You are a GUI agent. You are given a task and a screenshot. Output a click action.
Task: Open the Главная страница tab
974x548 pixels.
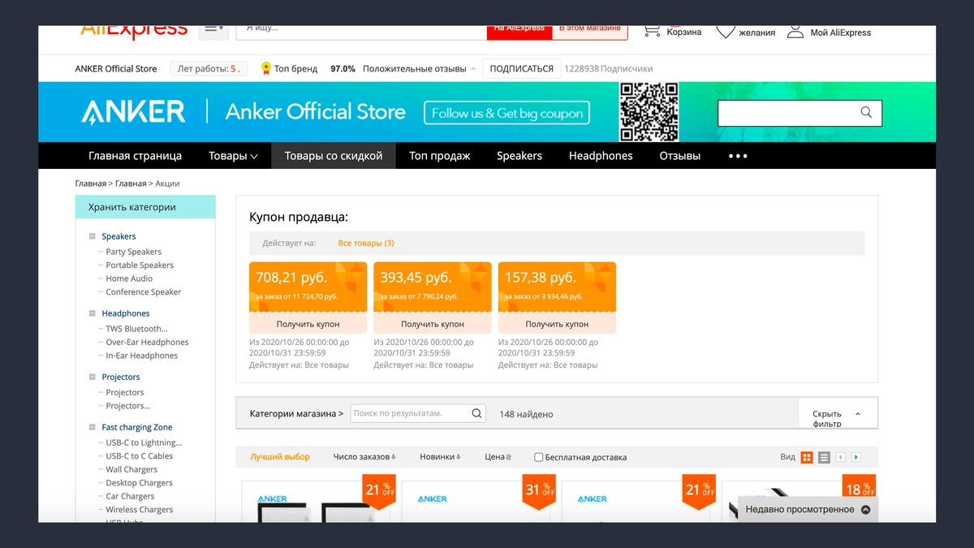pyautogui.click(x=135, y=156)
